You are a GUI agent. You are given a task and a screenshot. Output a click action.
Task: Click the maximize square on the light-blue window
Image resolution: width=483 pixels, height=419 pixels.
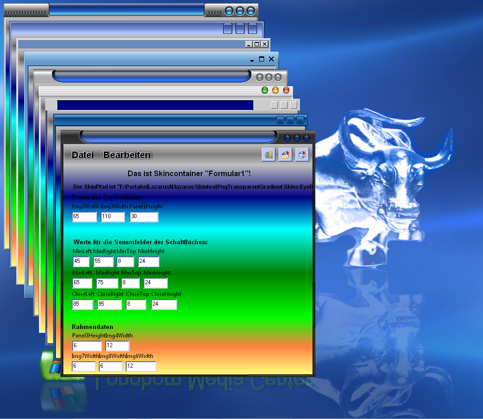261,59
